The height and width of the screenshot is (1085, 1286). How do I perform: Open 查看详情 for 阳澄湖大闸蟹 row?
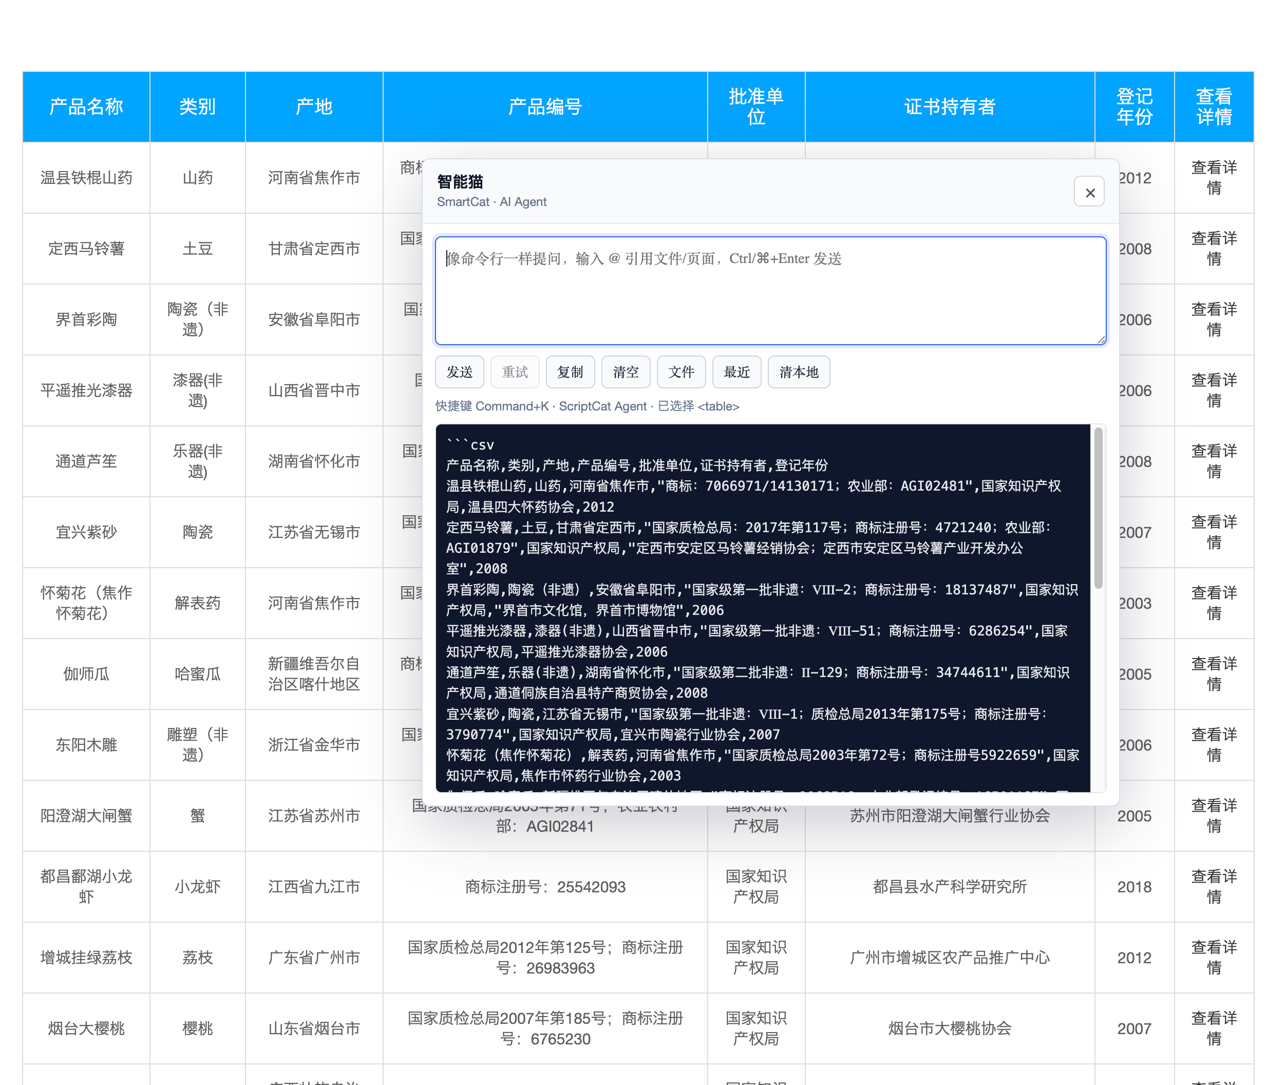[x=1214, y=816]
